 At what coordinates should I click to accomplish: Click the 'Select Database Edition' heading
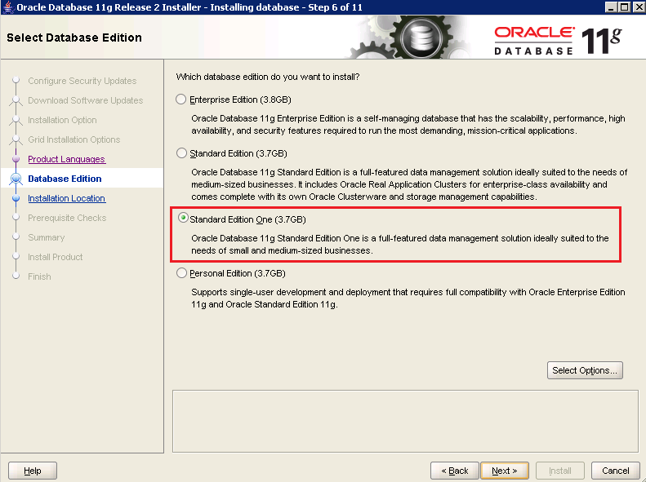click(74, 38)
